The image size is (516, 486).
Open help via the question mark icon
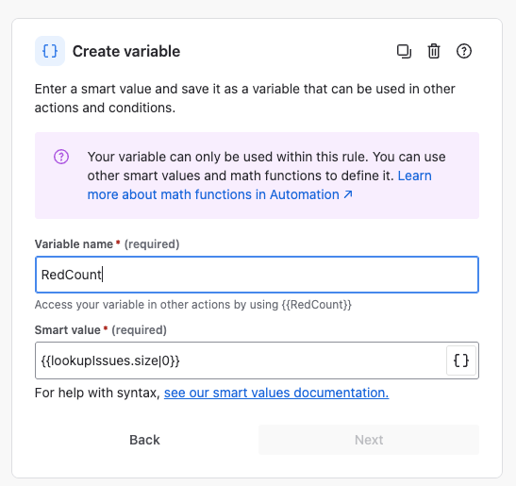click(464, 51)
